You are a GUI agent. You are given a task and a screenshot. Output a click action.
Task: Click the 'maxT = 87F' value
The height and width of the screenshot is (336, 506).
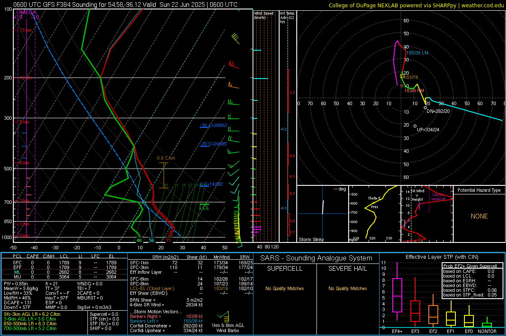click(57, 298)
